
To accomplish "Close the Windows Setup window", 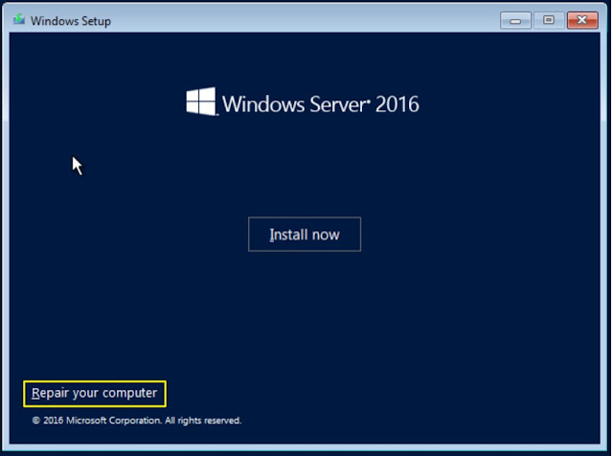I will pos(582,20).
